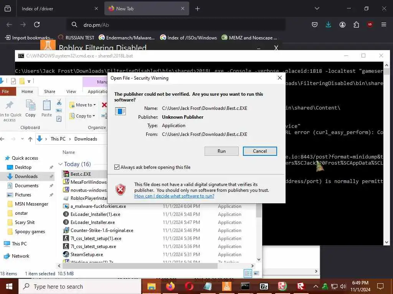Switch Explorer to large icons view icon

(256, 273)
